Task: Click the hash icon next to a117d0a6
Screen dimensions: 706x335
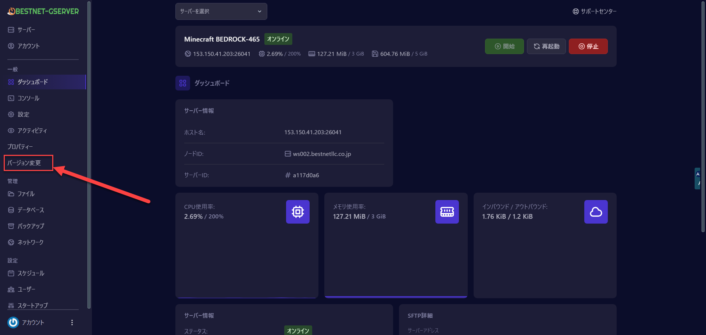Action: [288, 175]
